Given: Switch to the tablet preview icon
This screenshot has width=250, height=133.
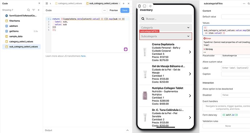Looking at the screenshot, I should [x=145, y=6].
